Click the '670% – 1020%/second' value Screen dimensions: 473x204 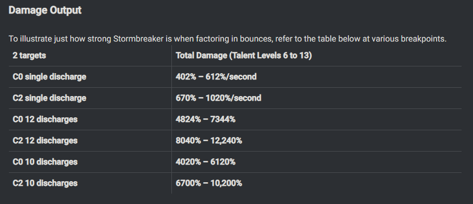tap(218, 98)
